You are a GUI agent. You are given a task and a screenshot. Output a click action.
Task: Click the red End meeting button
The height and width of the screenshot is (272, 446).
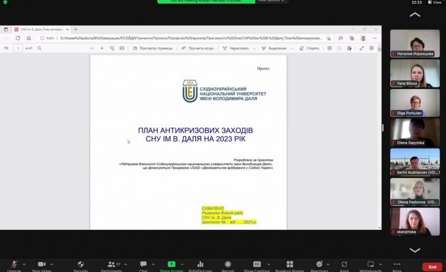pos(432,267)
